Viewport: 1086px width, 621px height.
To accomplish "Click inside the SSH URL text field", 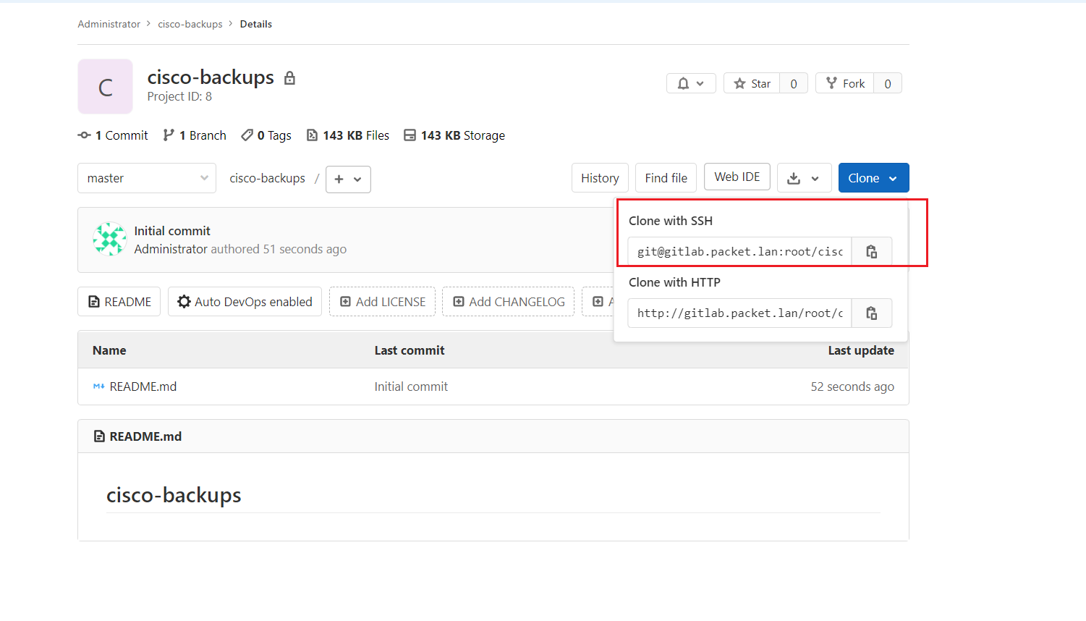I will point(738,251).
